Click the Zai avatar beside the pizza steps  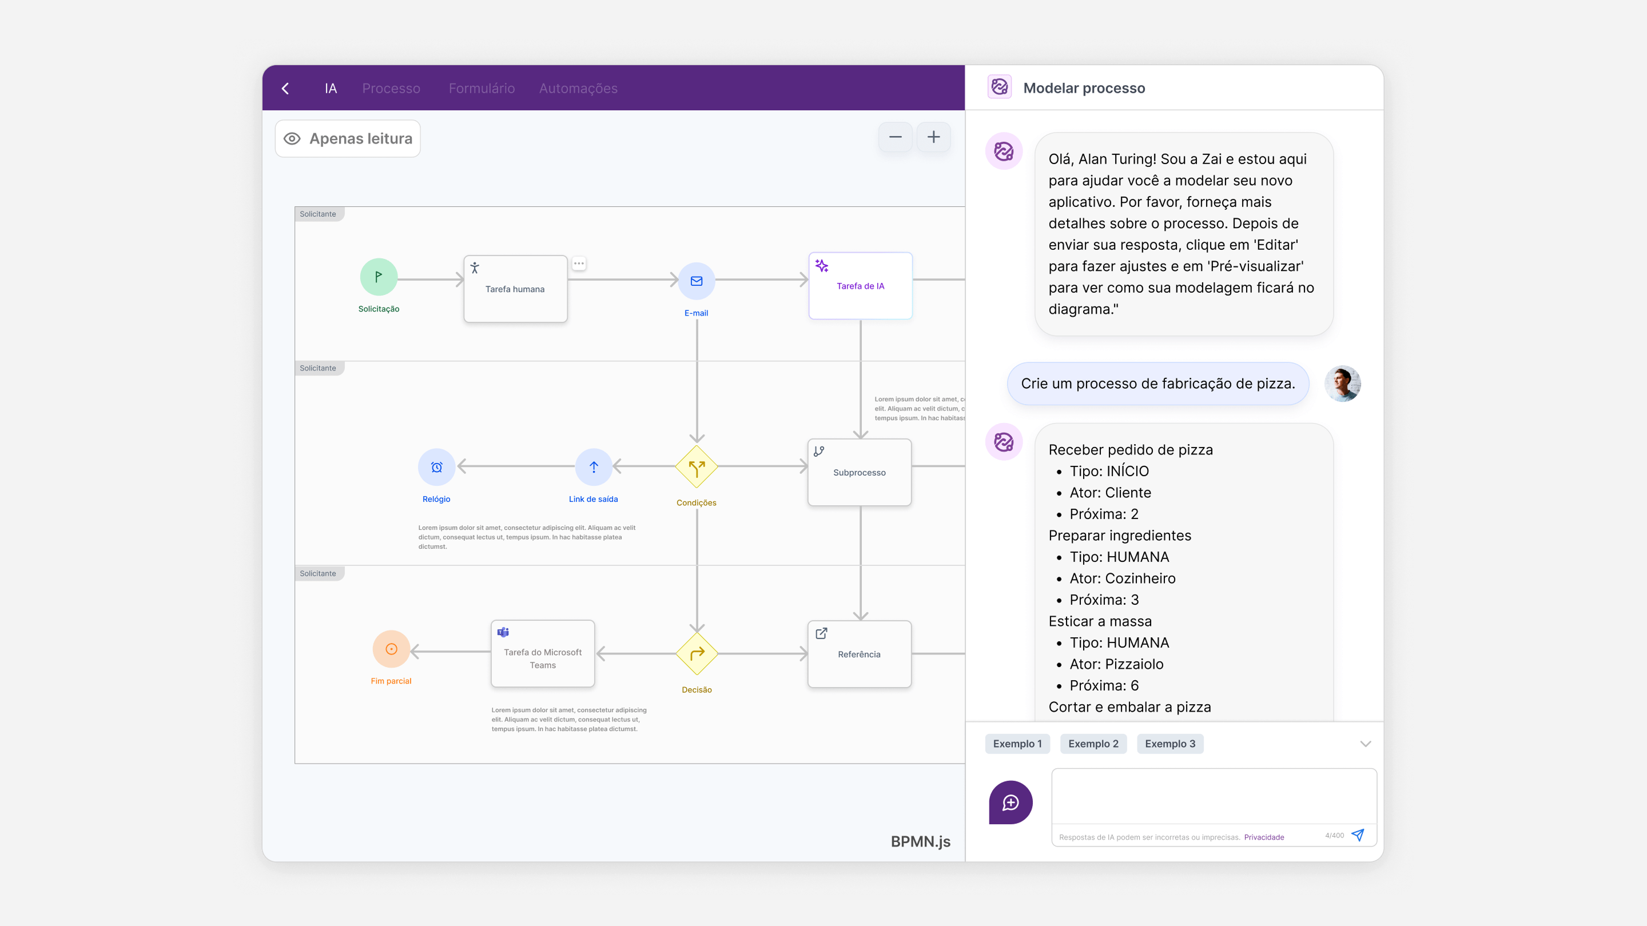pyautogui.click(x=1004, y=442)
